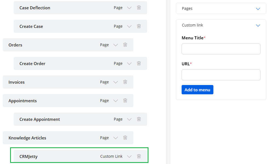The image size is (269, 164).
Task: Expand the Invoices item details
Action: [116, 82]
